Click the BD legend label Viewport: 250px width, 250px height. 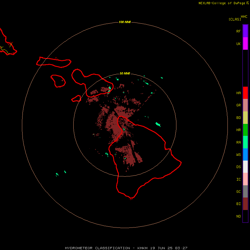point(238,118)
